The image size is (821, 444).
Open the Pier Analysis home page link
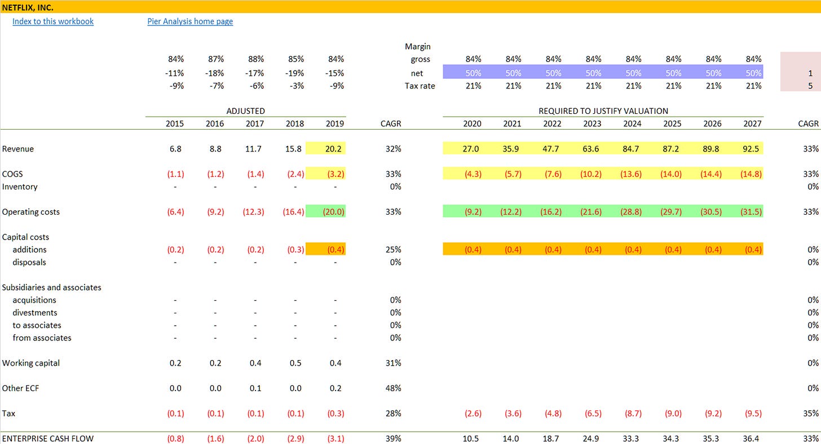[x=190, y=21]
